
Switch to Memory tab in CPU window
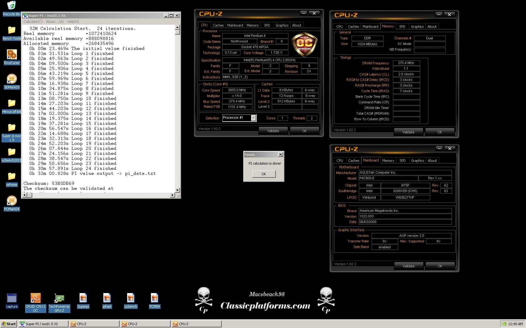tap(252, 25)
